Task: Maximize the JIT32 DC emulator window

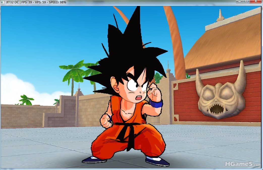Action: coord(246,2)
